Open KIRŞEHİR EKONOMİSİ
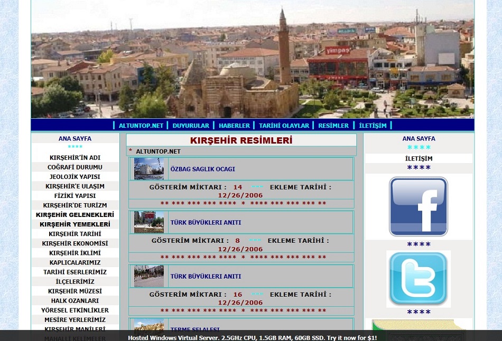This screenshot has height=341, width=502. tap(75, 243)
